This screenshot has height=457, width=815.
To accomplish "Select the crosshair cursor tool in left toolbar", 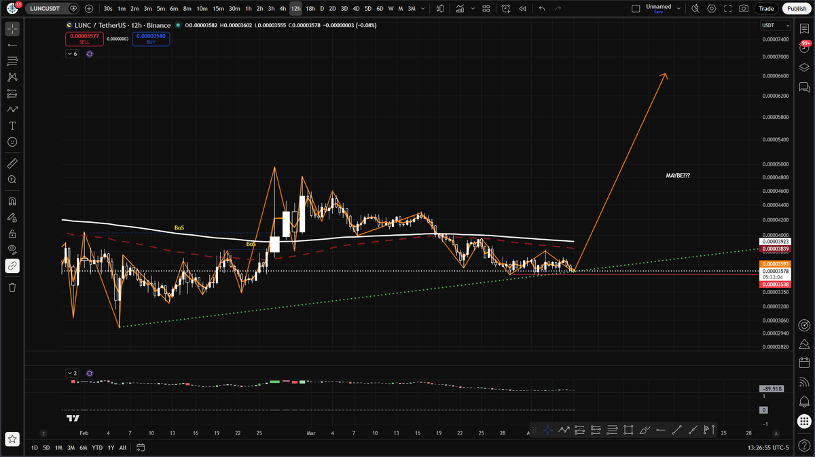I will 12,29.
